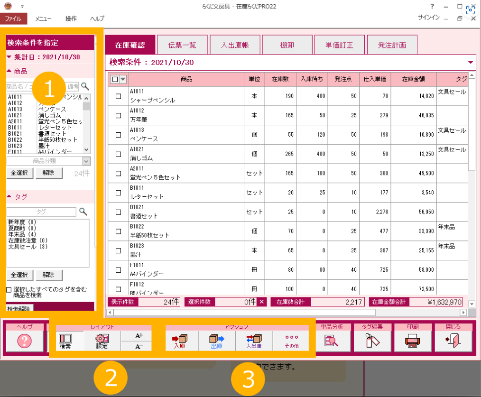Click the pink ヘルプ question mark icon

tap(24, 341)
